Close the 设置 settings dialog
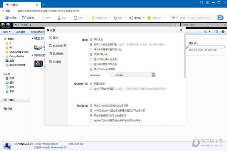Image resolution: width=227 pixels, height=151 pixels. pyautogui.click(x=181, y=30)
